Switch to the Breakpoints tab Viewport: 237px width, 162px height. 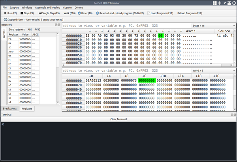pos(10,108)
